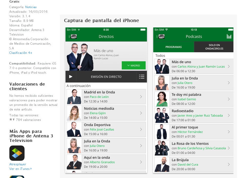Open the Atresplayer text link
The height and width of the screenshot is (178, 240).
click(x=18, y=164)
